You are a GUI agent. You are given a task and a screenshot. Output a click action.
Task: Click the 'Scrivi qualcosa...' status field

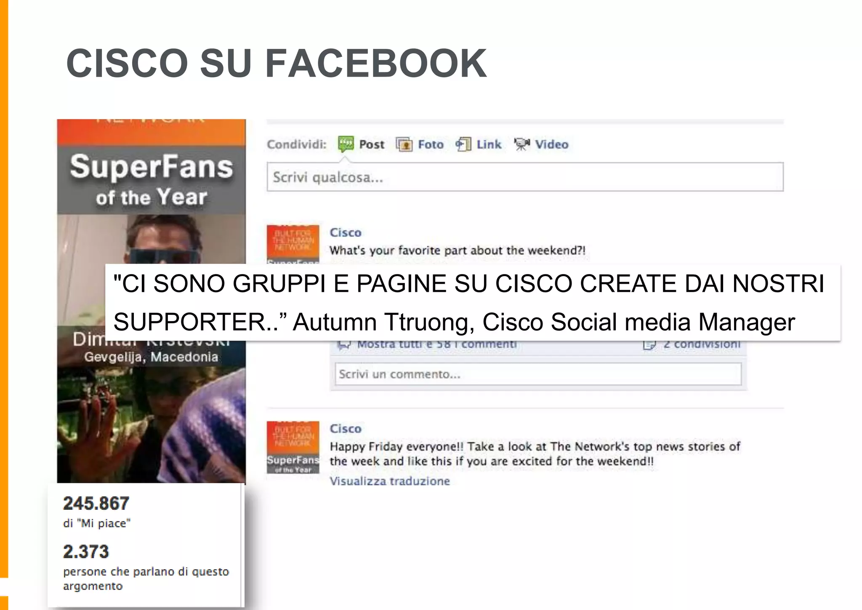(x=525, y=177)
